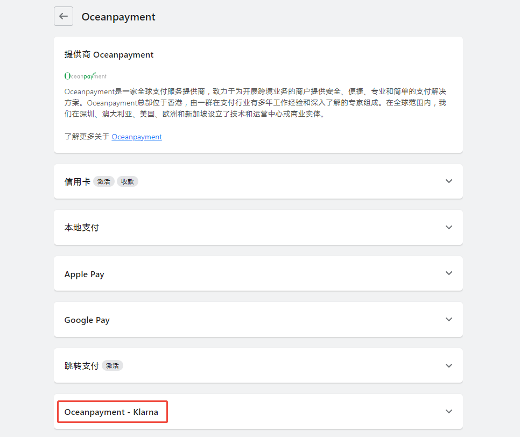
Task: Click the 跳转支付 section title text
Action: click(81, 366)
